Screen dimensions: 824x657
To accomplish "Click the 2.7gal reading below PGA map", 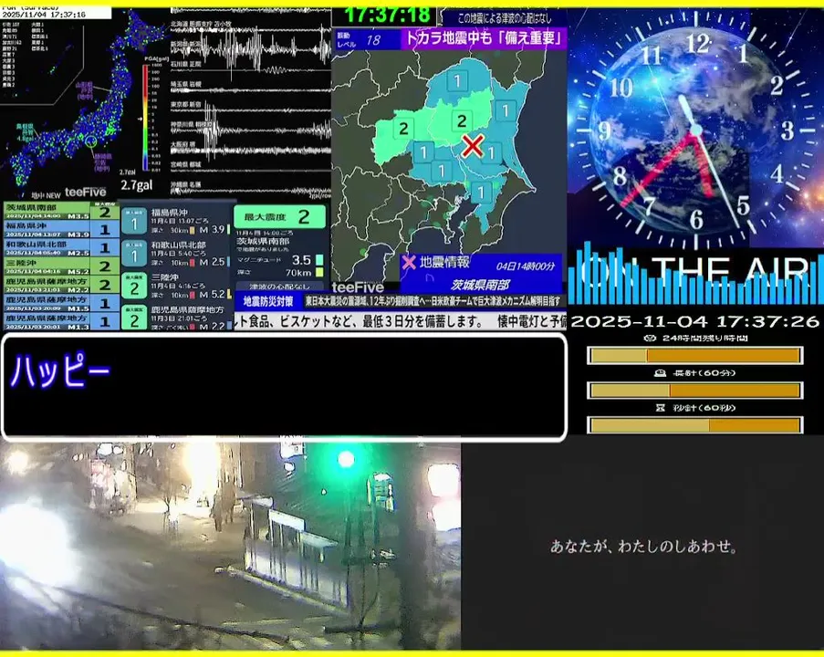I will 137,185.
